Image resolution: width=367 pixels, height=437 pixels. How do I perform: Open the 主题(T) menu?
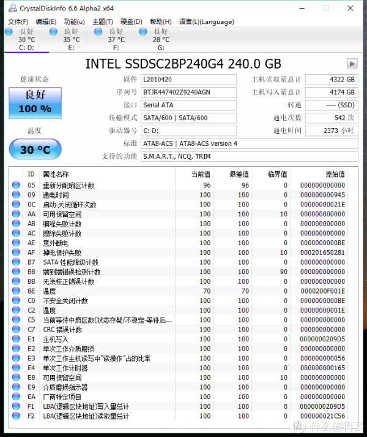click(x=102, y=21)
